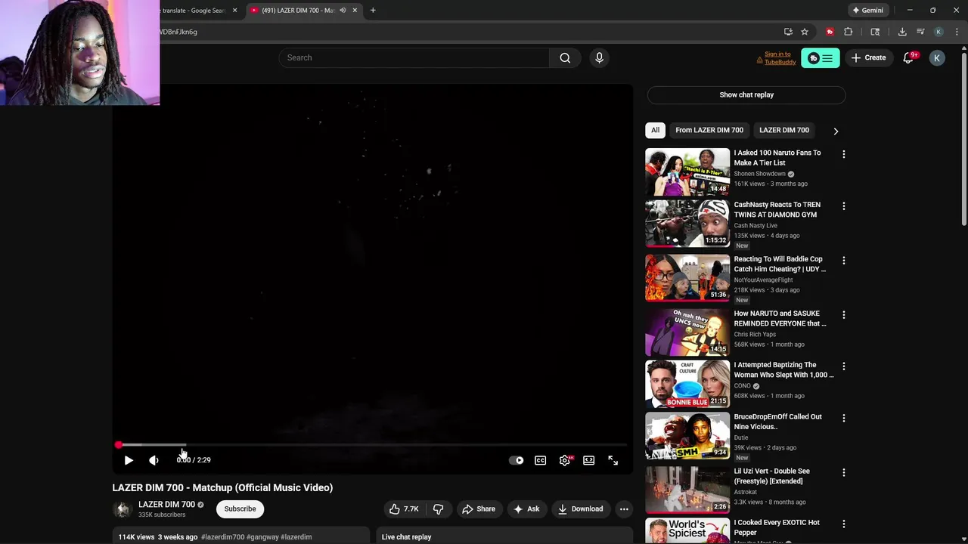Click the install app icon in address bar
This screenshot has height=544, width=968.
[x=788, y=32]
